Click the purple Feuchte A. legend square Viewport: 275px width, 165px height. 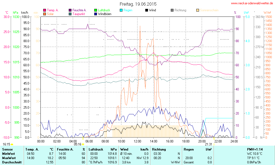click(x=70, y=10)
